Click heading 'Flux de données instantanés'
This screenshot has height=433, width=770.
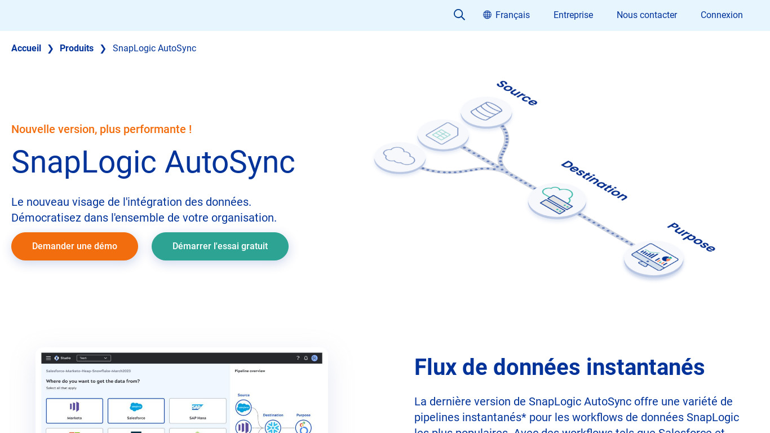559,368
